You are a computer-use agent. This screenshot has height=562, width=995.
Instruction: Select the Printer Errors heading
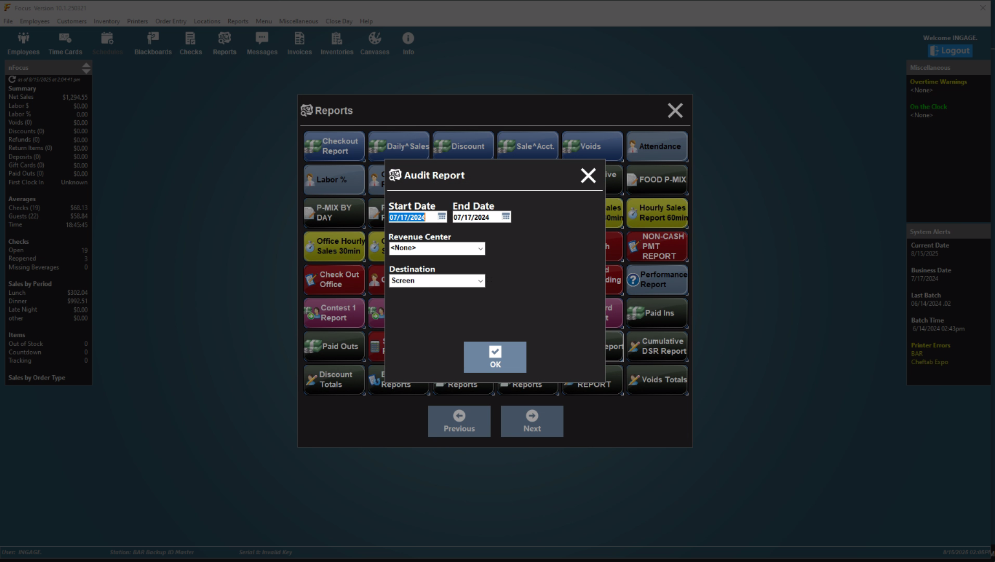[x=930, y=345]
